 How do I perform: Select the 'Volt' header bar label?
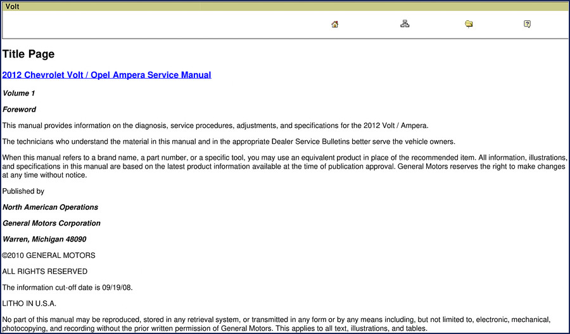(x=12, y=6)
